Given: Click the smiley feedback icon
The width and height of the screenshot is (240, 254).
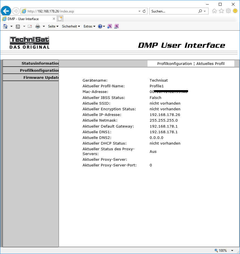Looking at the screenshot, I should click(x=235, y=11).
